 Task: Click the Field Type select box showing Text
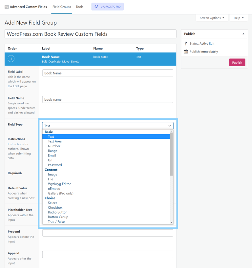(x=108, y=126)
